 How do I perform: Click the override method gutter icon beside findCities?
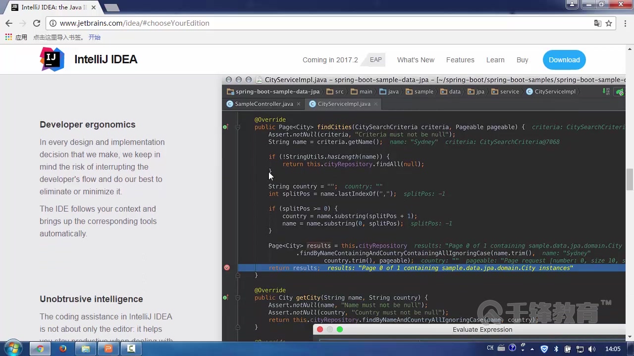pos(225,127)
